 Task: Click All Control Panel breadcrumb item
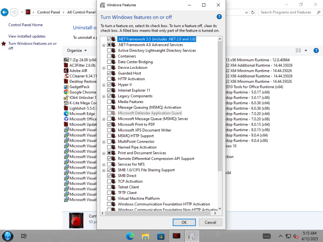pyautogui.click(x=81, y=12)
